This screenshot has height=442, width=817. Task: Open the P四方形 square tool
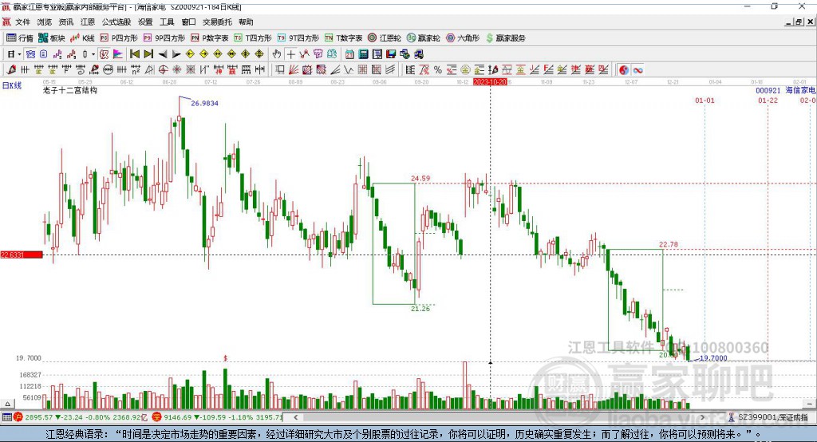(x=119, y=38)
